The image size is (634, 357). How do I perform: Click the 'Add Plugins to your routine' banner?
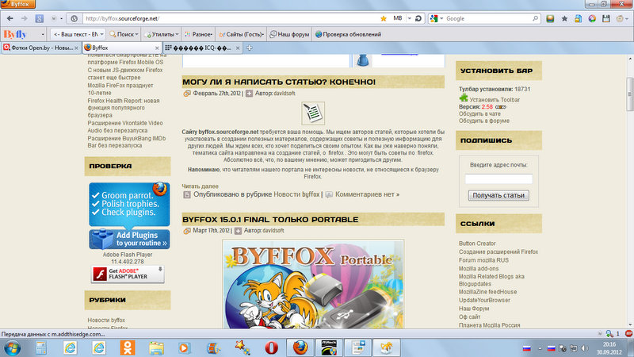point(129,239)
